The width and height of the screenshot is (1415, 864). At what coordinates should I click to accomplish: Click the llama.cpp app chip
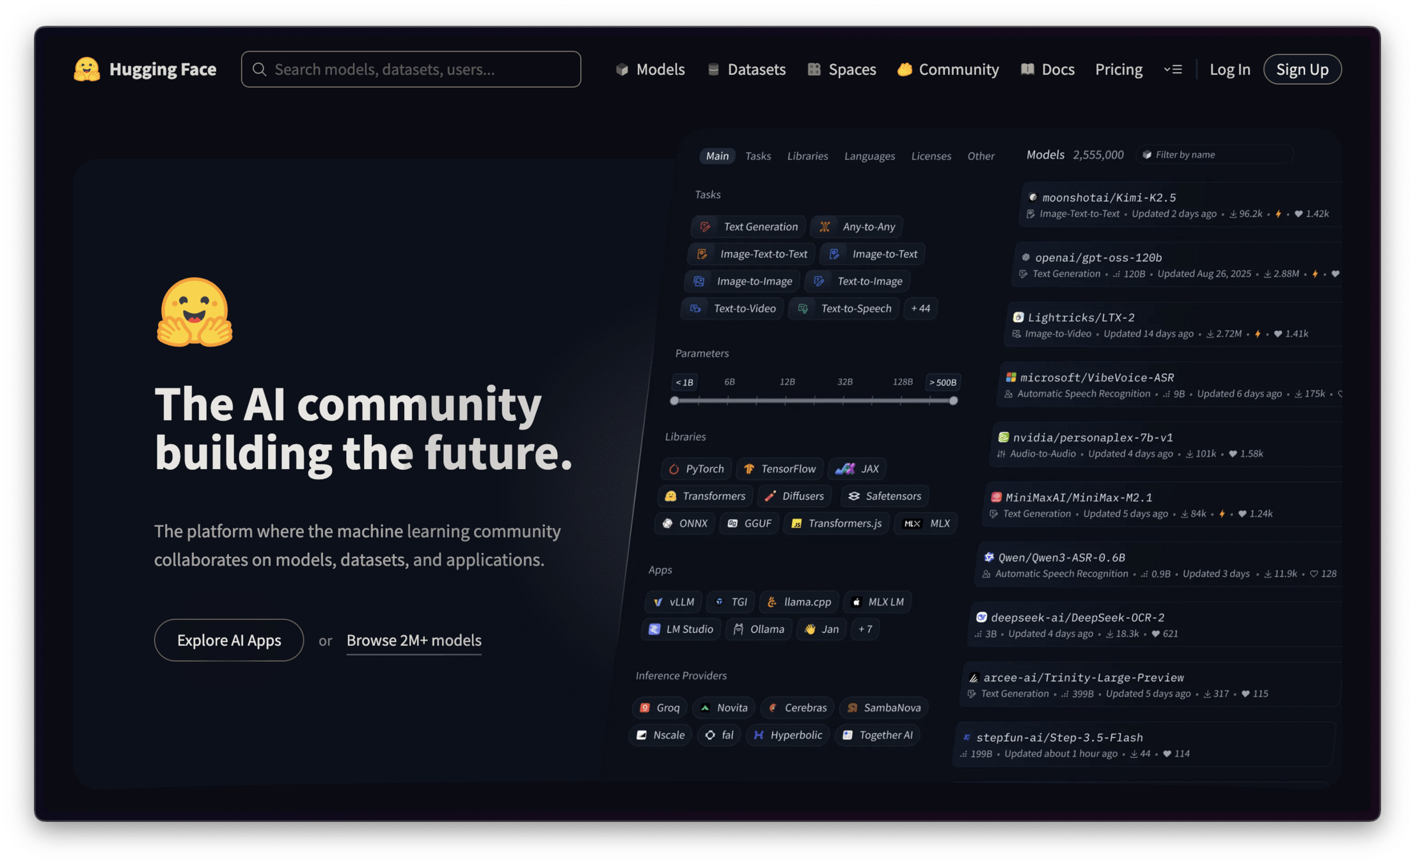tap(799, 602)
